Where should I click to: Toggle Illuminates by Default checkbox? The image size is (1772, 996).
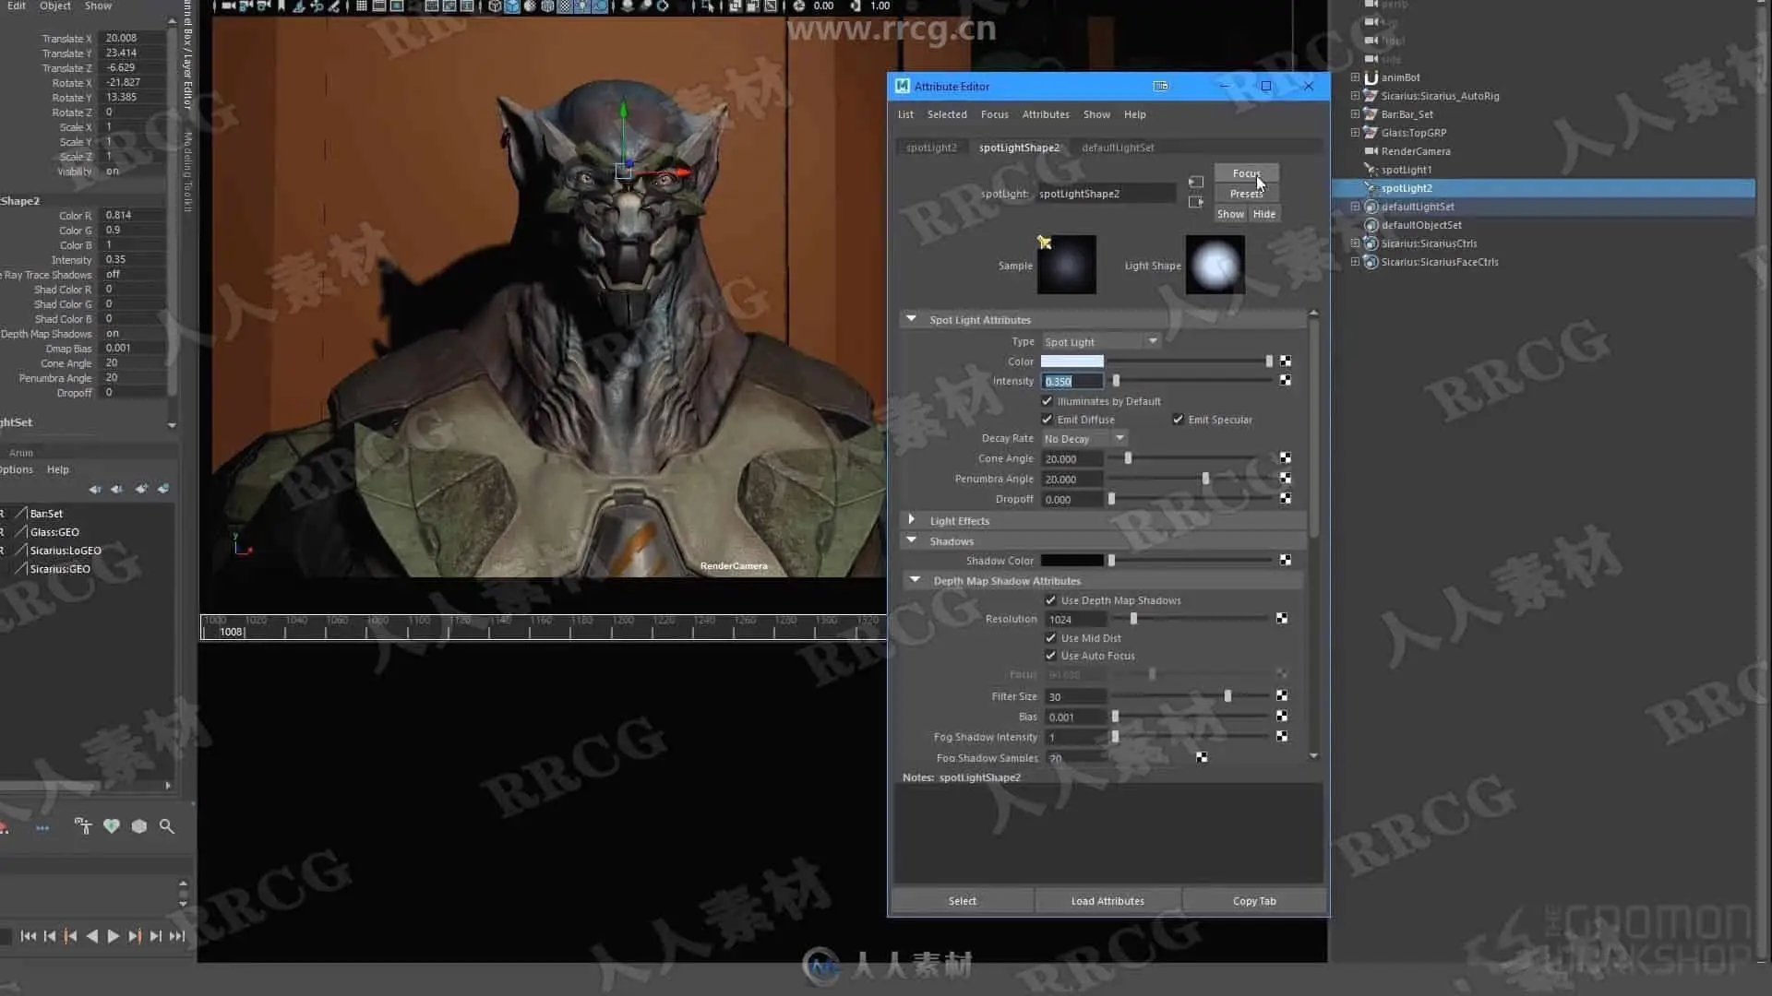pos(1048,401)
